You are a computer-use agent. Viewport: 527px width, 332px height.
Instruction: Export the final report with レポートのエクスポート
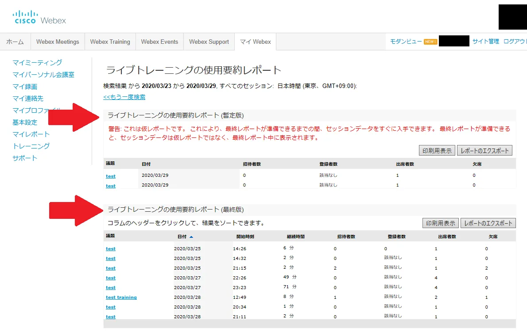coord(488,223)
